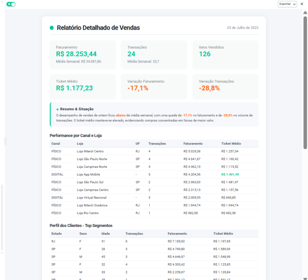
Task: Click the green dot beside the report title
Action: coord(52,28)
